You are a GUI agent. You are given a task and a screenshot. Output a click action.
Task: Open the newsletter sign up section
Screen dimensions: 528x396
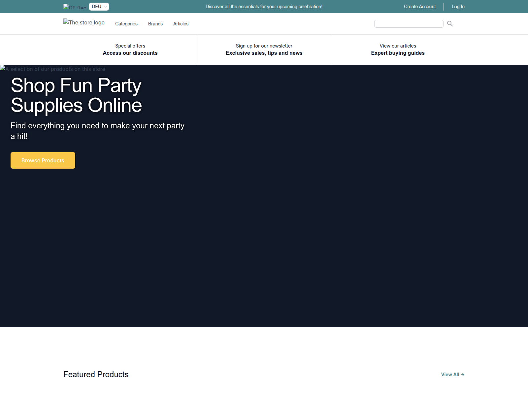click(x=264, y=49)
